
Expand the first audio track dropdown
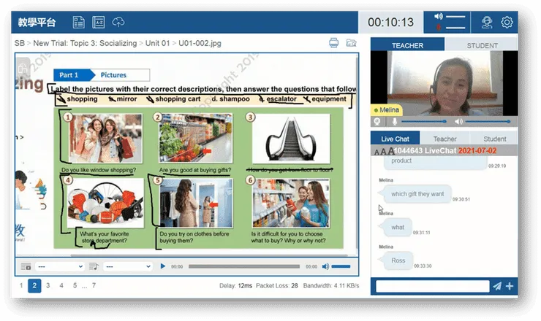click(x=61, y=266)
